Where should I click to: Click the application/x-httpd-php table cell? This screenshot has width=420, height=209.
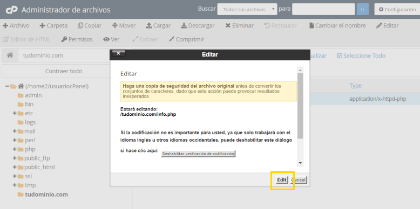[x=378, y=99]
